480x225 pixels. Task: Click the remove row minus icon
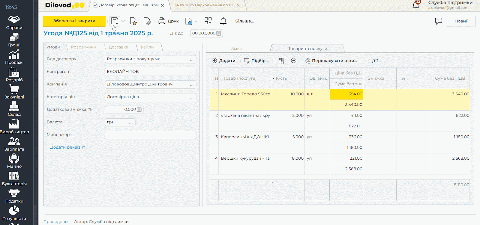[x=294, y=61]
